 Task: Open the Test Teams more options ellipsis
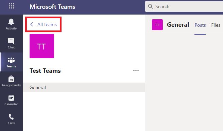tap(136, 70)
